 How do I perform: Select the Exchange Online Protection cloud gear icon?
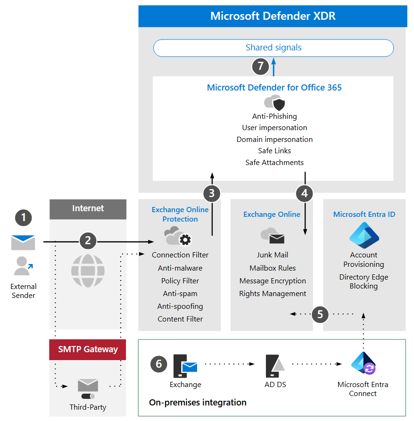(x=178, y=236)
